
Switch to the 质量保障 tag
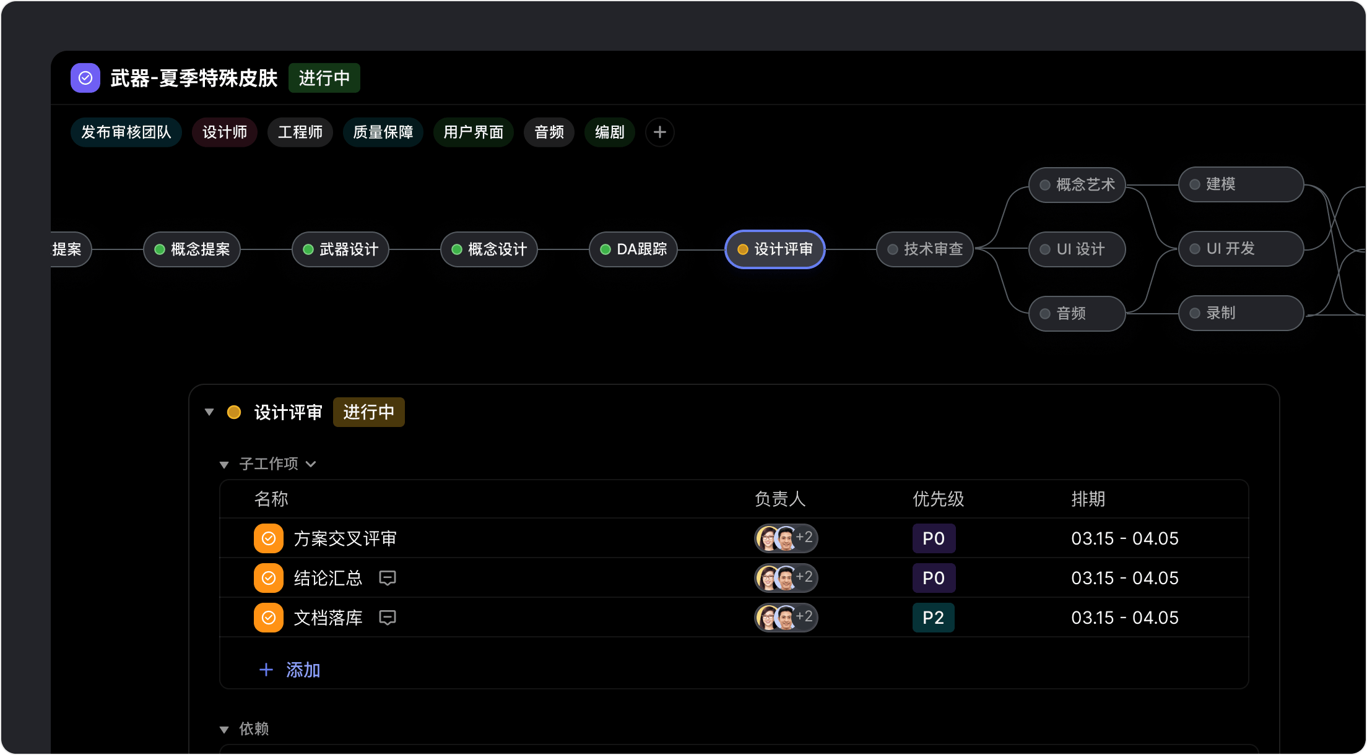click(383, 132)
